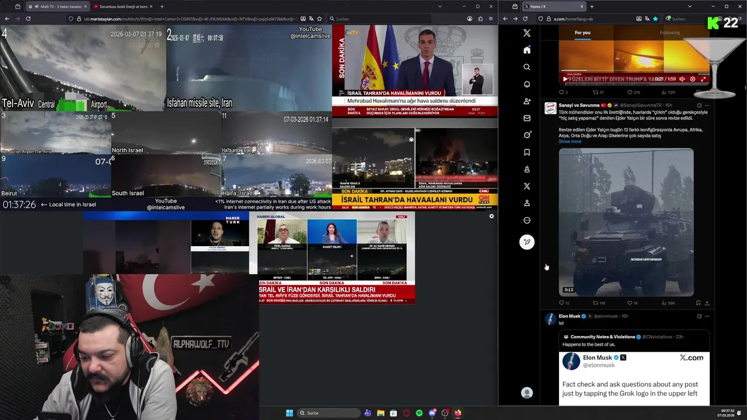Image resolution: width=747 pixels, height=420 pixels.
Task: Open new tab in X window
Action: click(592, 6)
